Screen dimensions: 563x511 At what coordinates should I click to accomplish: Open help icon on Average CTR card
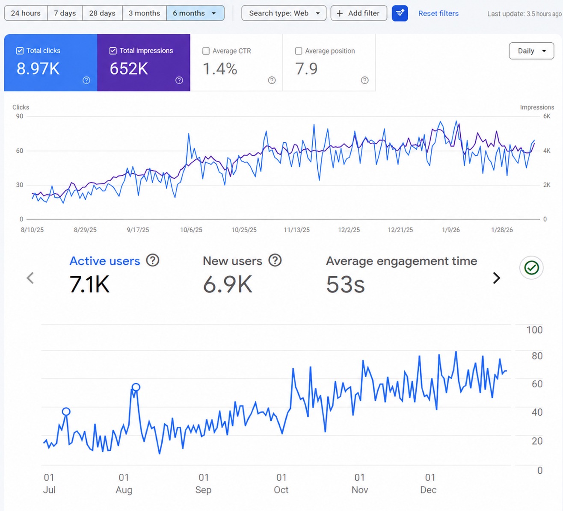pyautogui.click(x=272, y=80)
